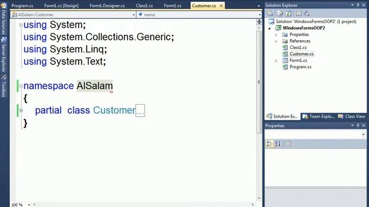Select the Properties folder in the solution tree

(299, 34)
